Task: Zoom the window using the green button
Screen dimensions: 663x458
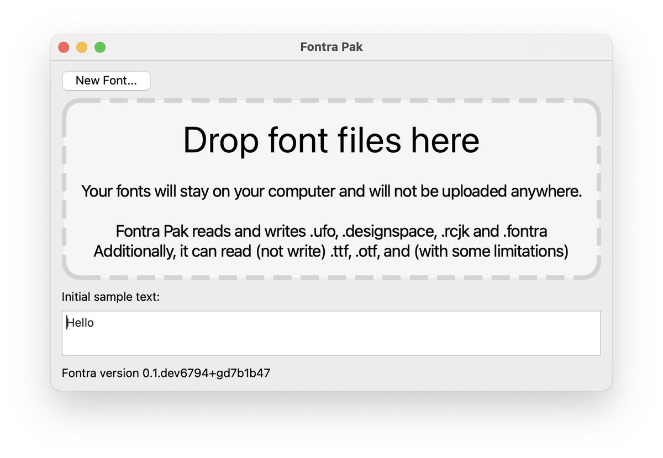Action: point(100,47)
